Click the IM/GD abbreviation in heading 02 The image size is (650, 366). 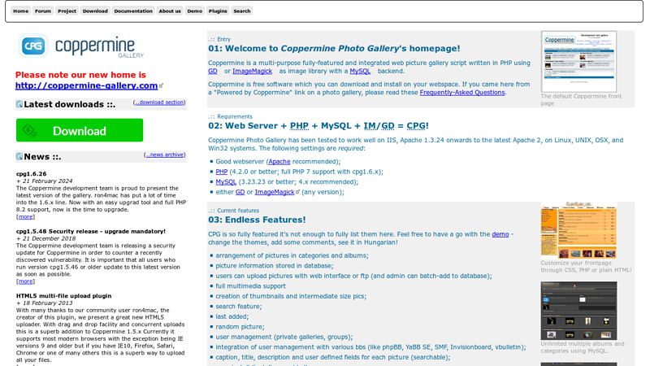(379, 126)
